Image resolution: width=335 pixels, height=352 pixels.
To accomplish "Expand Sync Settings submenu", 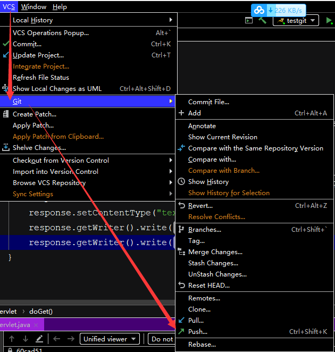I will tap(87, 194).
